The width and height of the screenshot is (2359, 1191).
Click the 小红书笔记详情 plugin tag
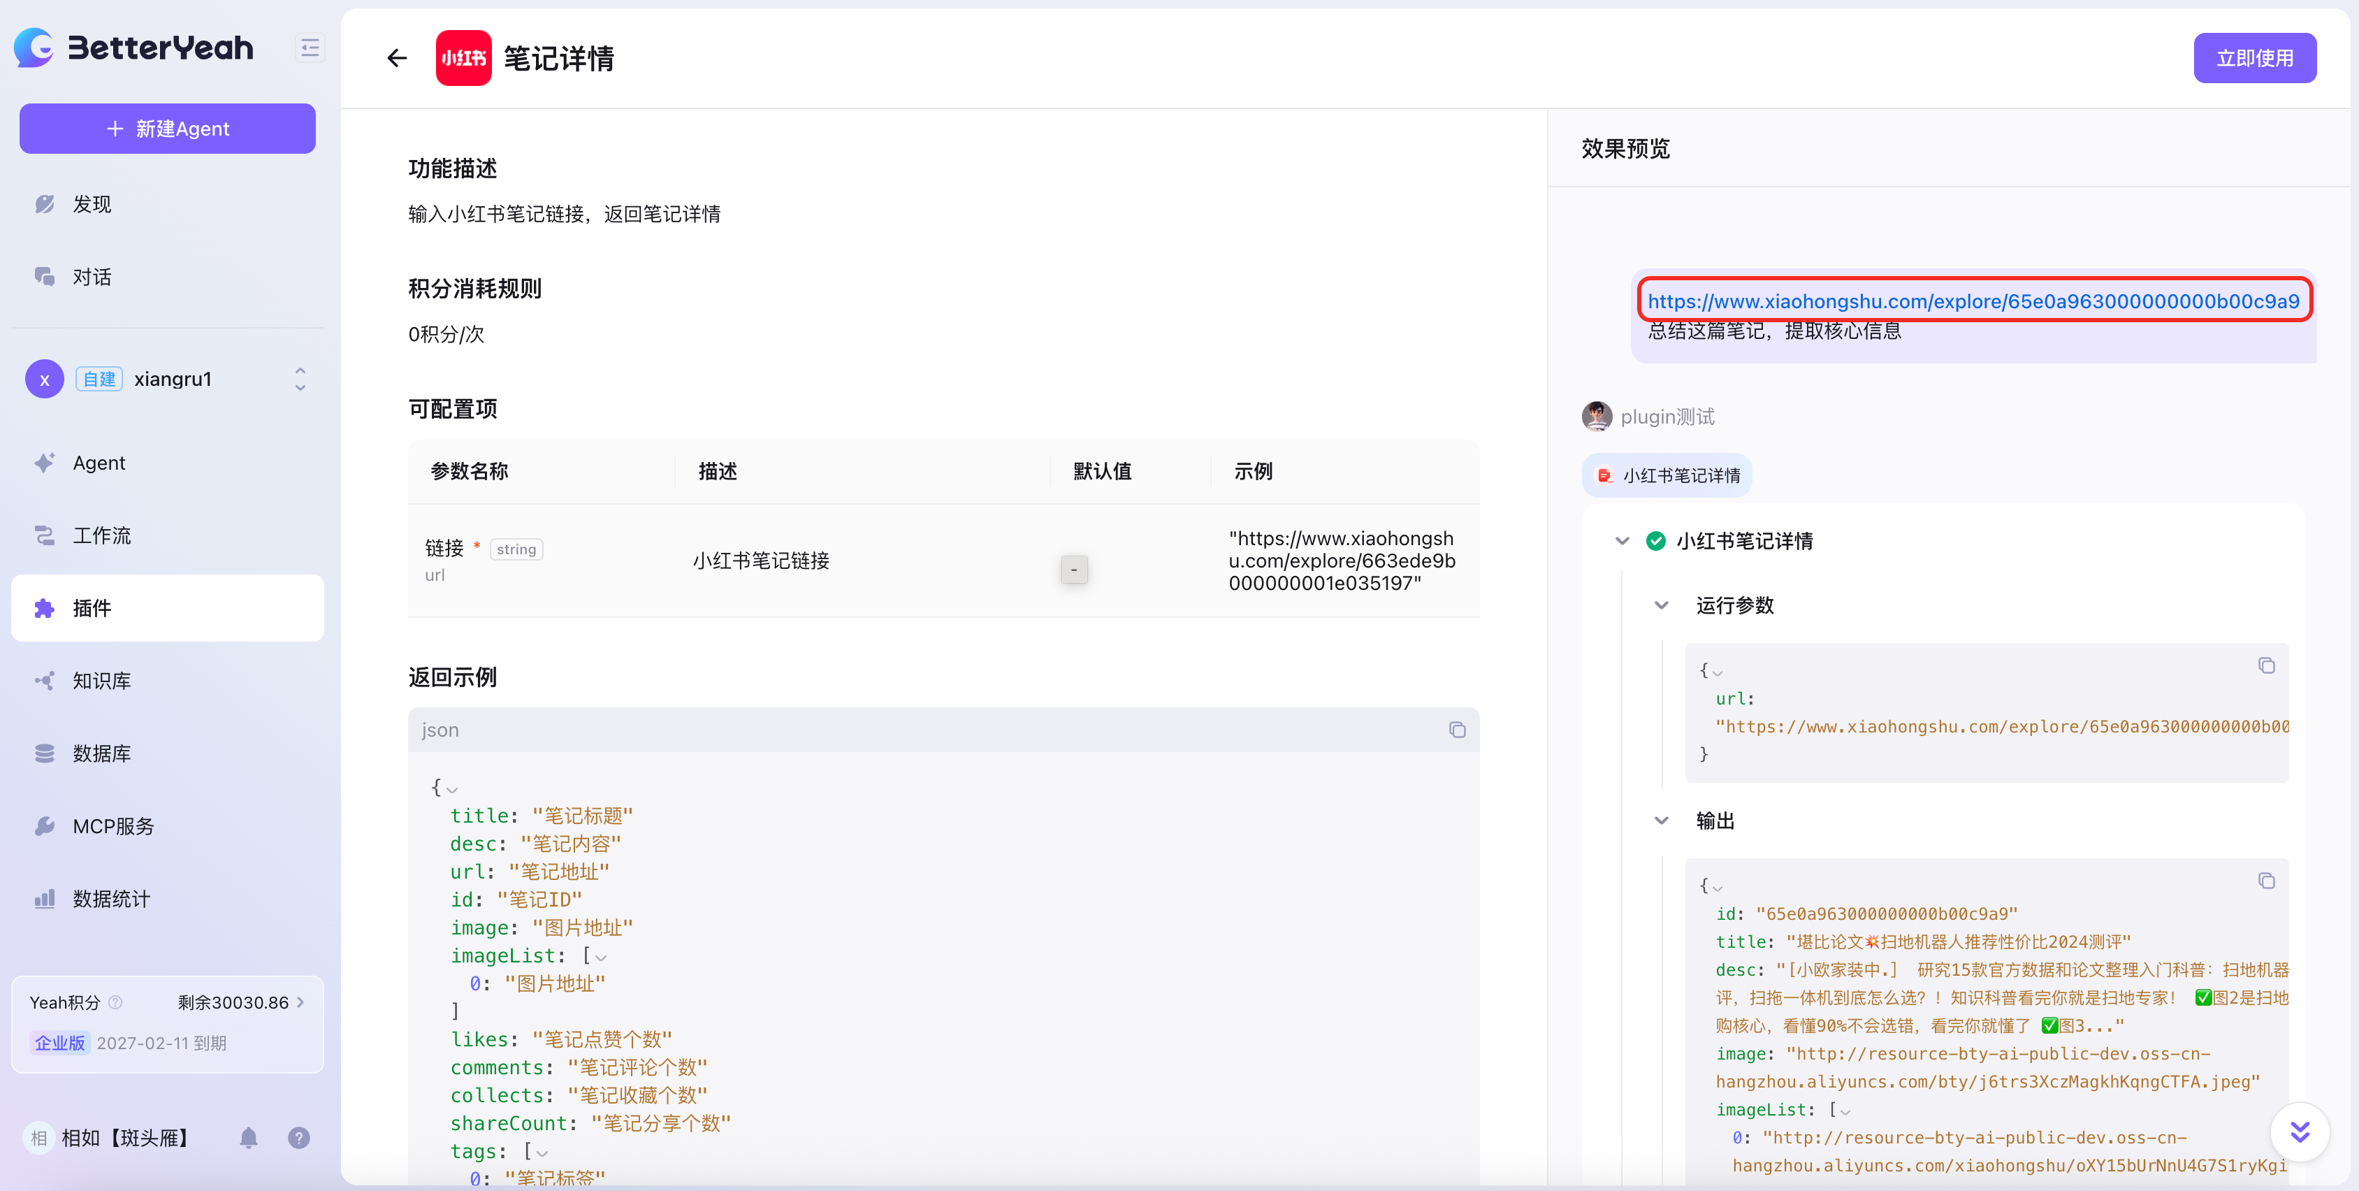[1667, 475]
